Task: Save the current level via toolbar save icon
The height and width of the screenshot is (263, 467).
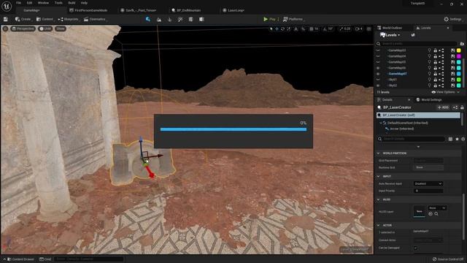Action: 6,19
